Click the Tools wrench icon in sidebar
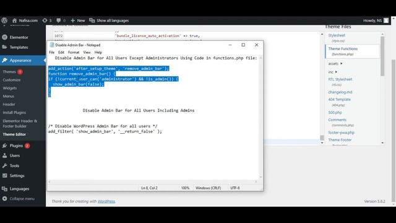The image size is (396, 223). (4, 165)
